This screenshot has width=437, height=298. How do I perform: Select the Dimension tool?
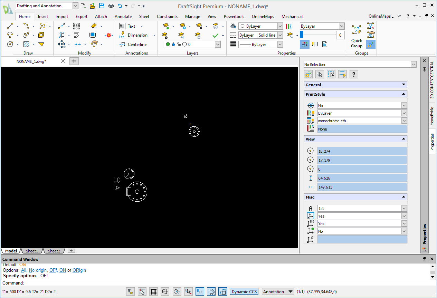pos(135,35)
